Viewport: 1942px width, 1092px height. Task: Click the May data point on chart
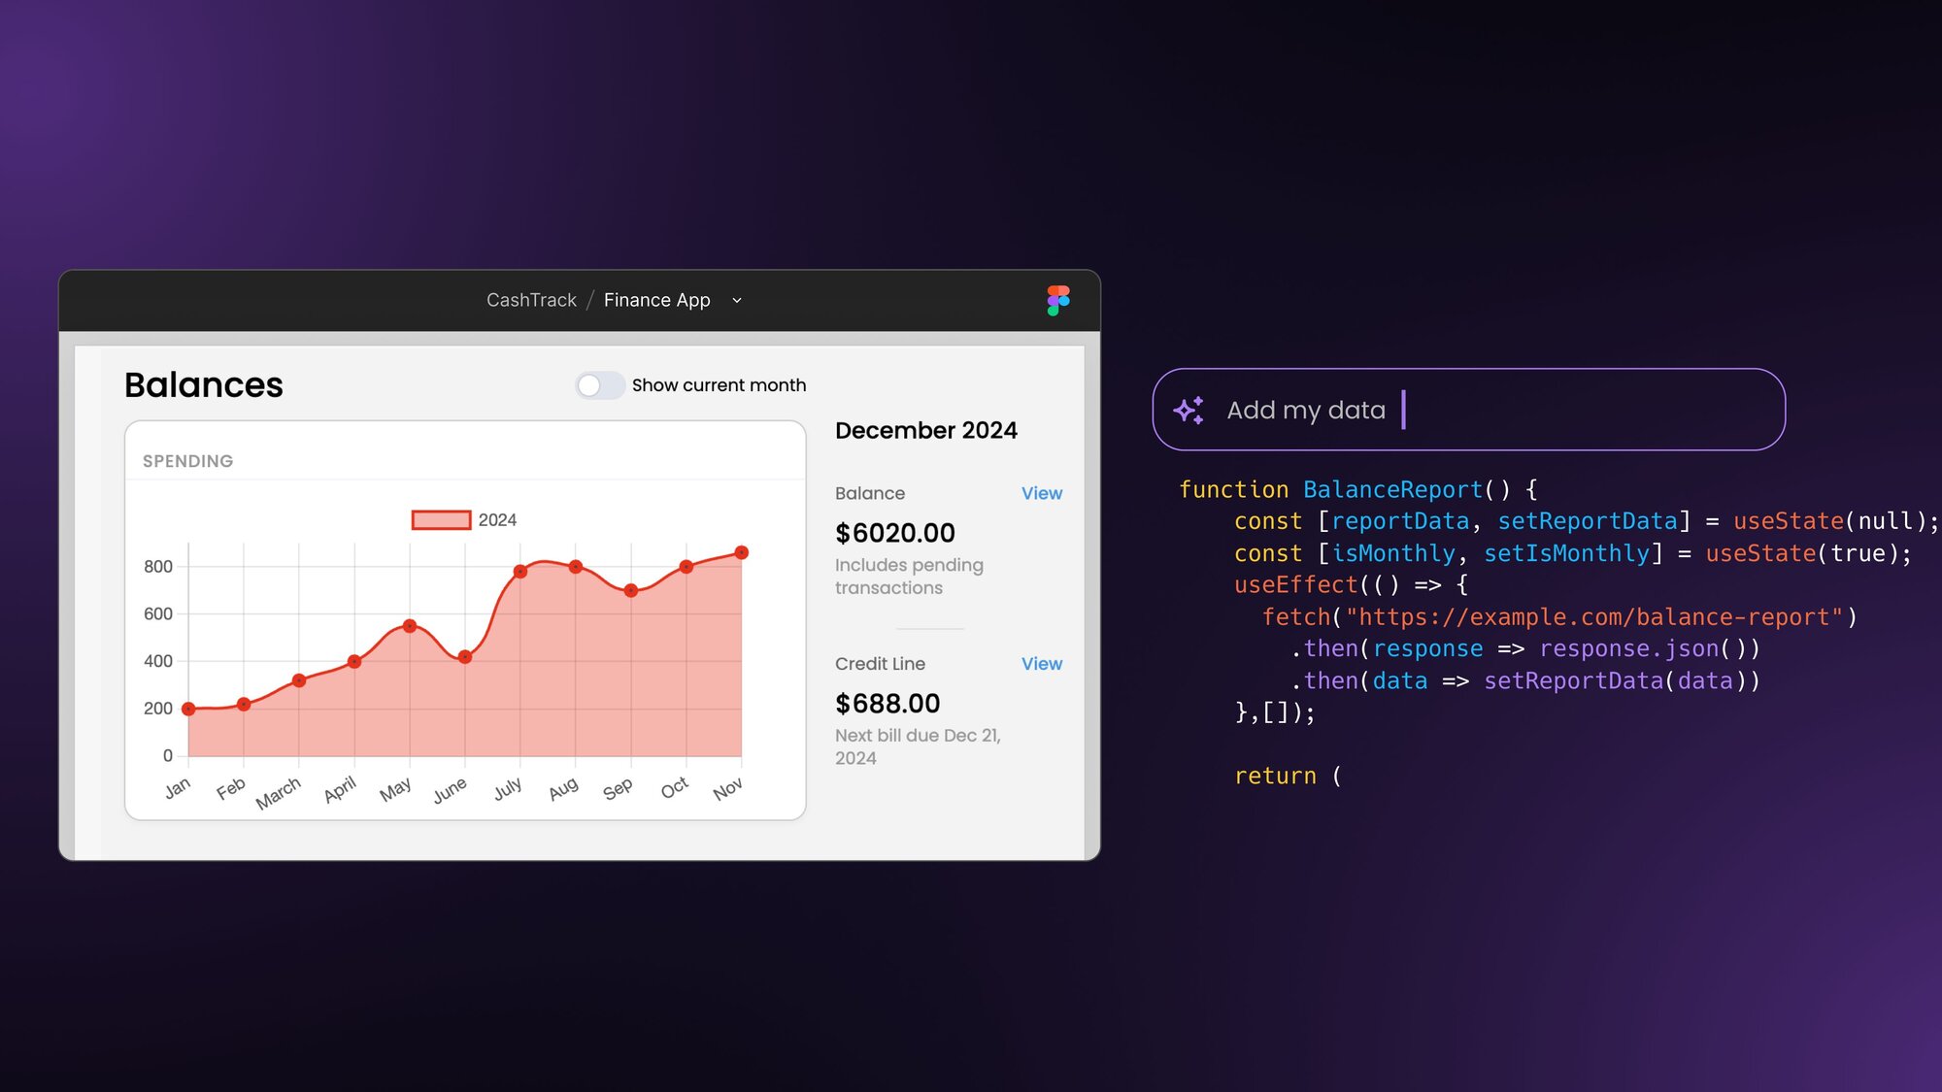pyautogui.click(x=410, y=626)
